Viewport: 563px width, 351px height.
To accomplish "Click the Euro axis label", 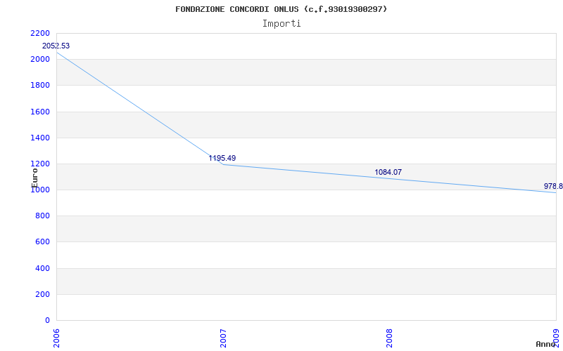I will (34, 178).
